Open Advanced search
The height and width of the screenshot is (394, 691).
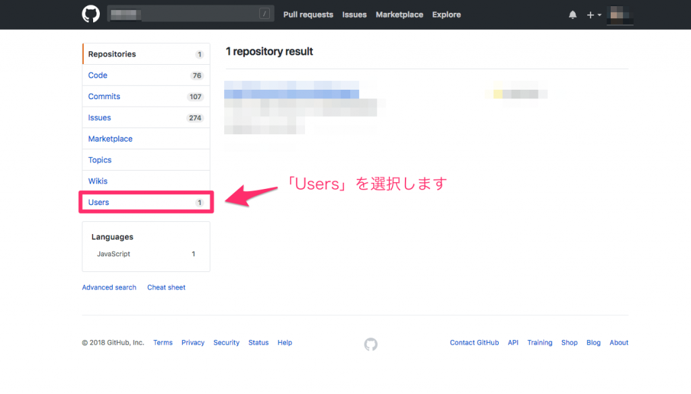(x=109, y=287)
